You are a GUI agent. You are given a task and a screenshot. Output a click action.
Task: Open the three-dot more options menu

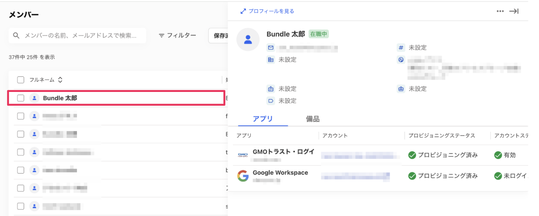pyautogui.click(x=500, y=11)
